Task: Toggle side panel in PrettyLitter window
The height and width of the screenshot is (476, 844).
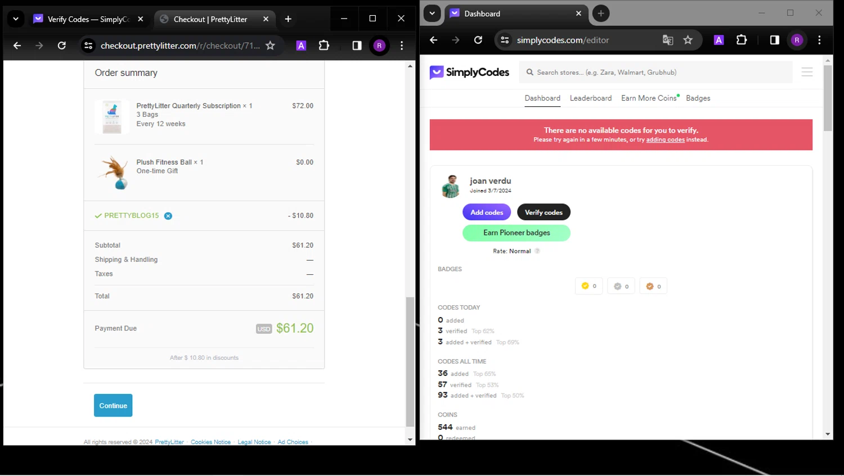Action: tap(357, 46)
